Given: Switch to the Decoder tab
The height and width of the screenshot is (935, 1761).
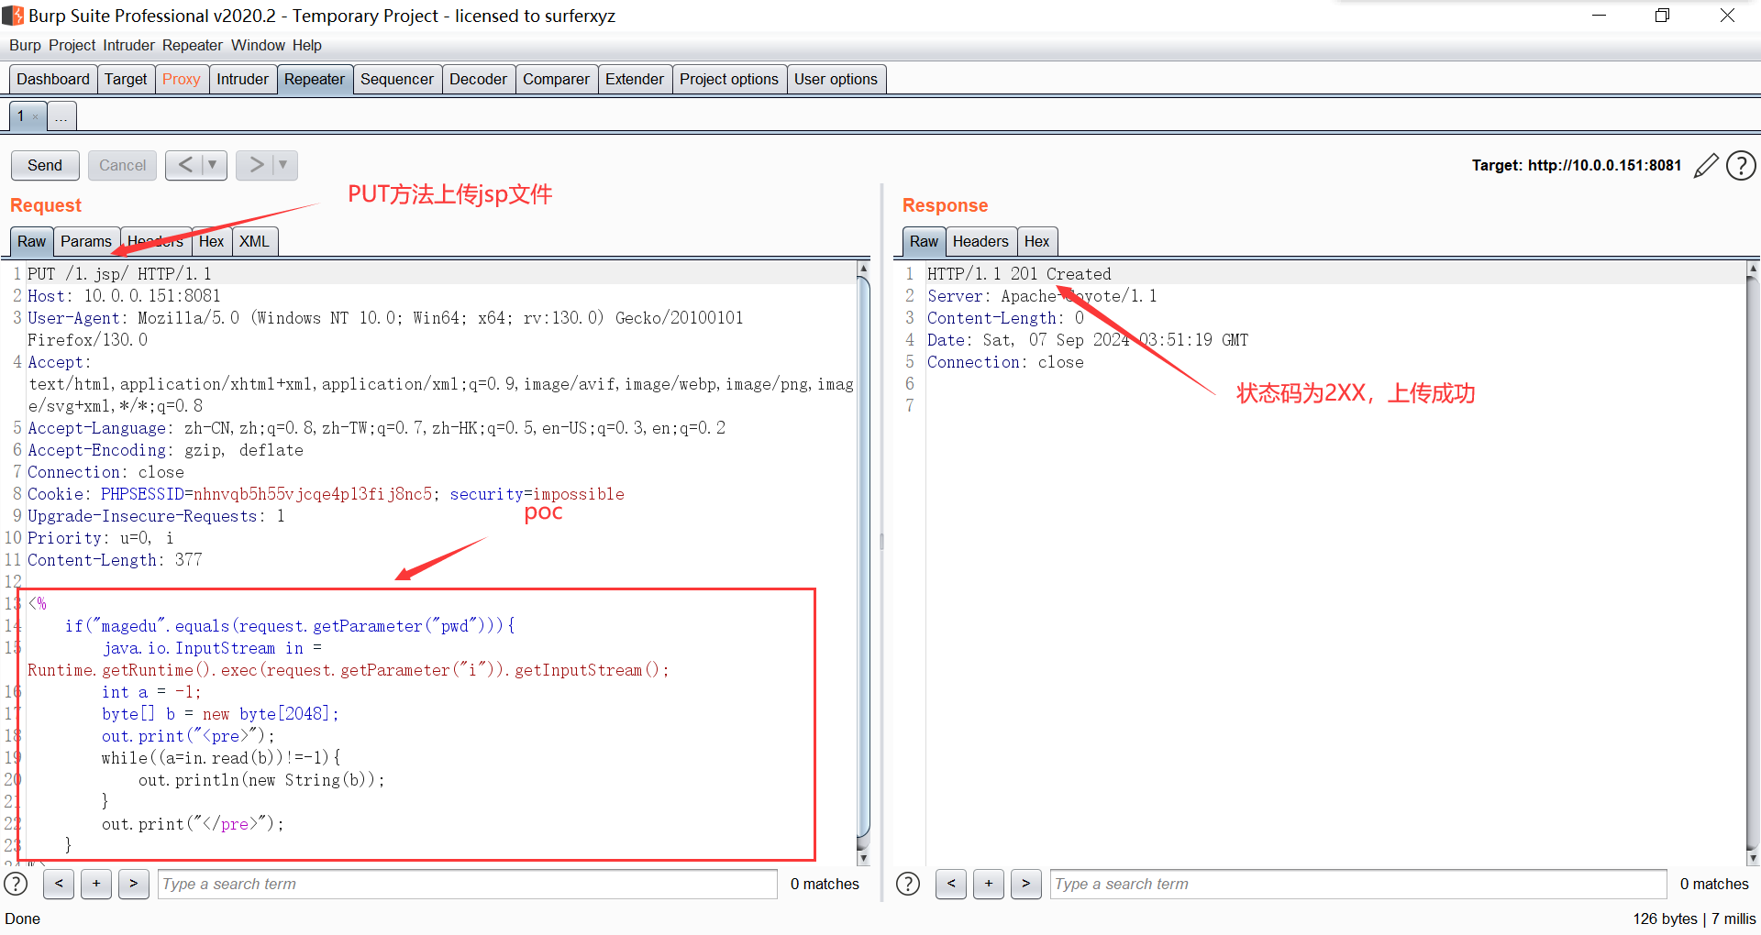Looking at the screenshot, I should (478, 79).
